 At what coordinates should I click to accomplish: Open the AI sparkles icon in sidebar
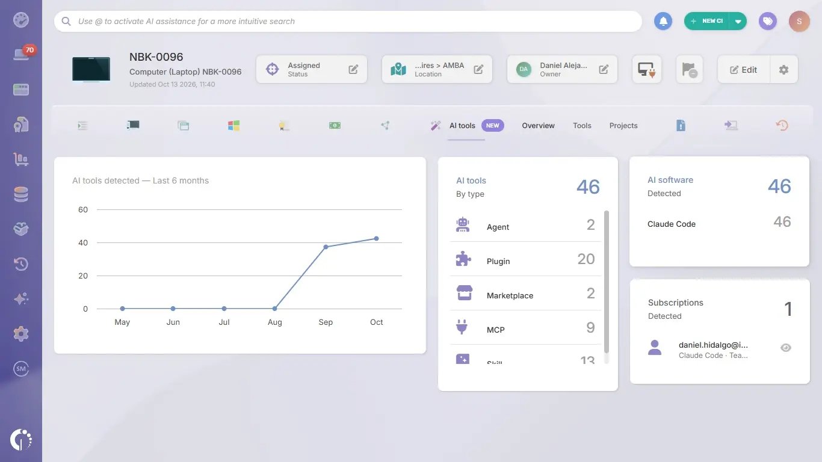click(21, 299)
